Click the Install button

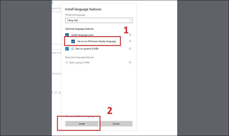pyautogui.click(x=82, y=123)
